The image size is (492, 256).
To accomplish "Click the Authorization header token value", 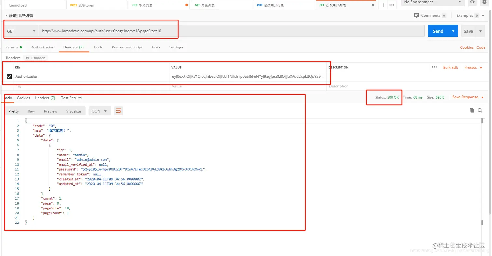I will [x=248, y=77].
